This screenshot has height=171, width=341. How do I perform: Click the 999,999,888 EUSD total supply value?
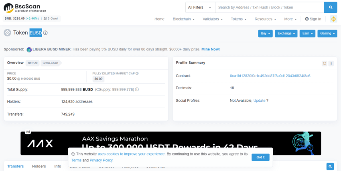pyautogui.click(x=77, y=89)
